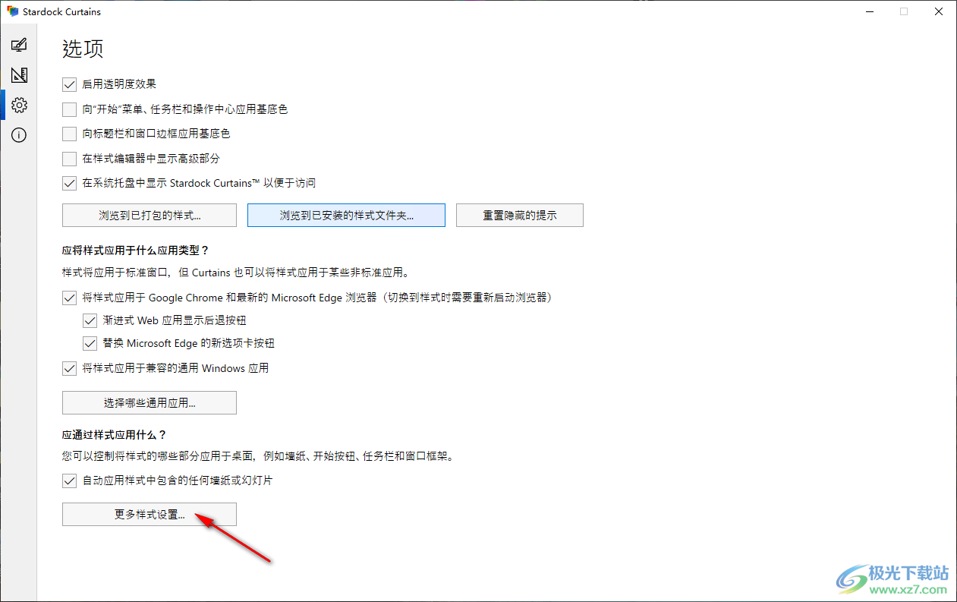The image size is (957, 602).
Task: Open the Styles page in the sidebar
Action: (x=19, y=45)
